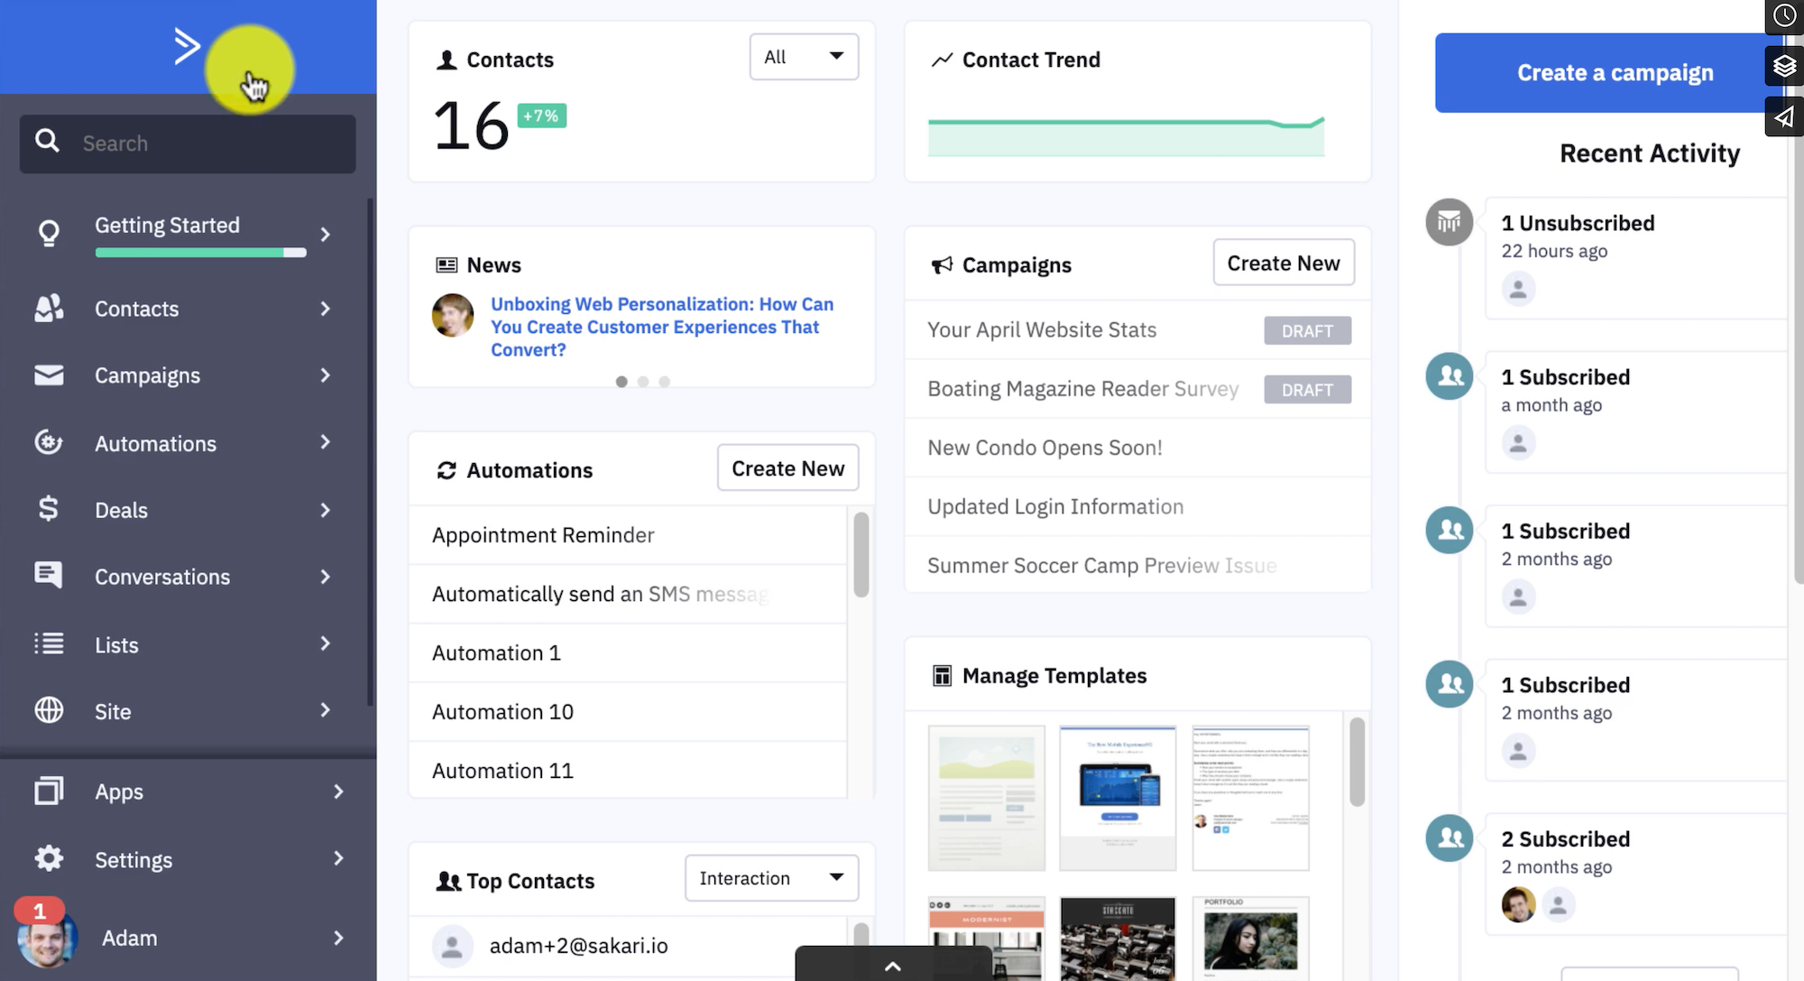
Task: Click the Site globe icon
Action: tap(50, 710)
